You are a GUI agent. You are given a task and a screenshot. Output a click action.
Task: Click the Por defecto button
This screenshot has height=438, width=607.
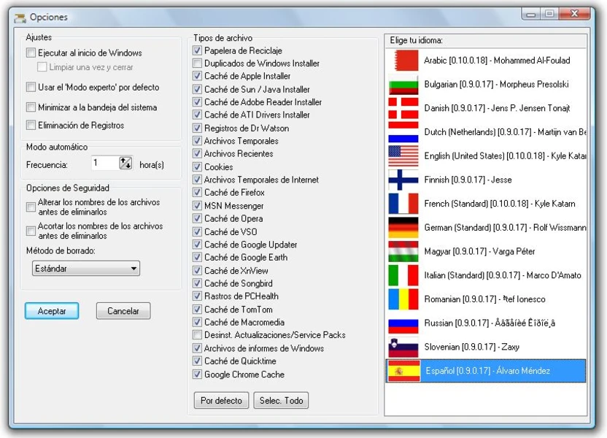pyautogui.click(x=221, y=400)
